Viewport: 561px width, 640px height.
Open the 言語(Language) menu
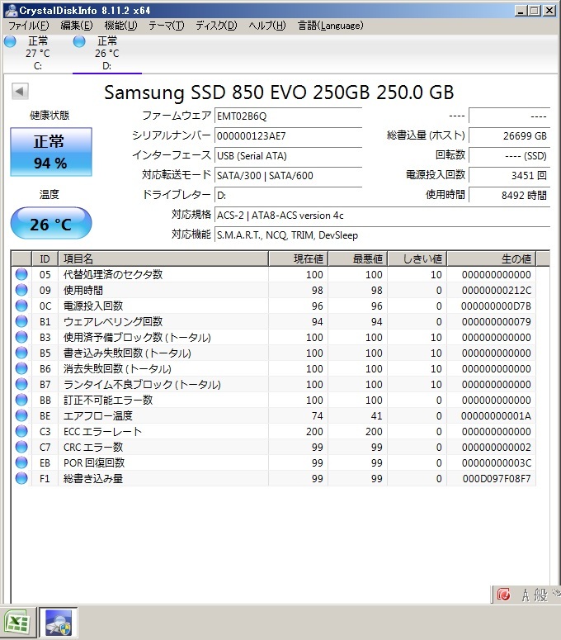tap(331, 26)
